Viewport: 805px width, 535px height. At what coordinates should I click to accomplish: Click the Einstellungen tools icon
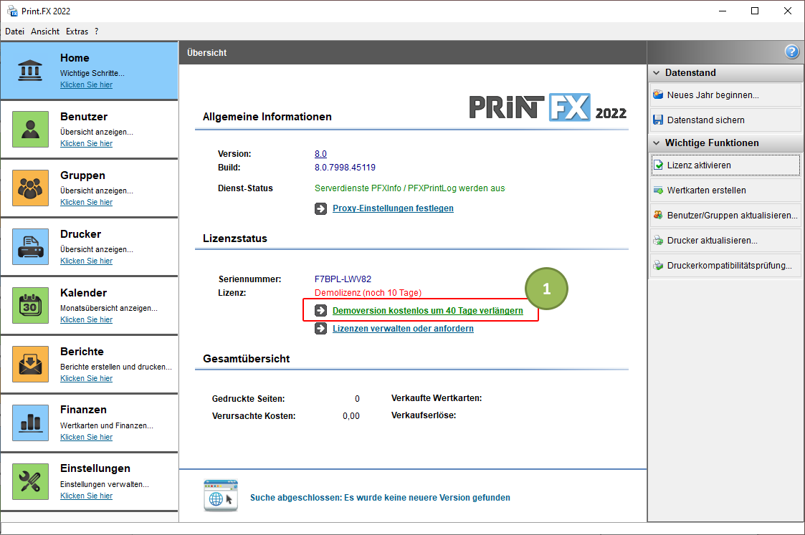pos(30,482)
